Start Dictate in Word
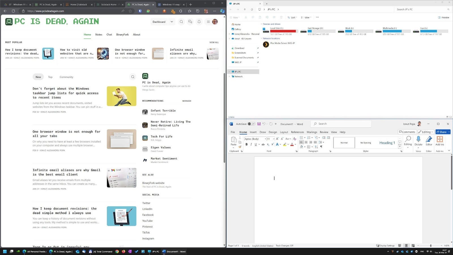This screenshot has height=255, width=453. pyautogui.click(x=418, y=141)
